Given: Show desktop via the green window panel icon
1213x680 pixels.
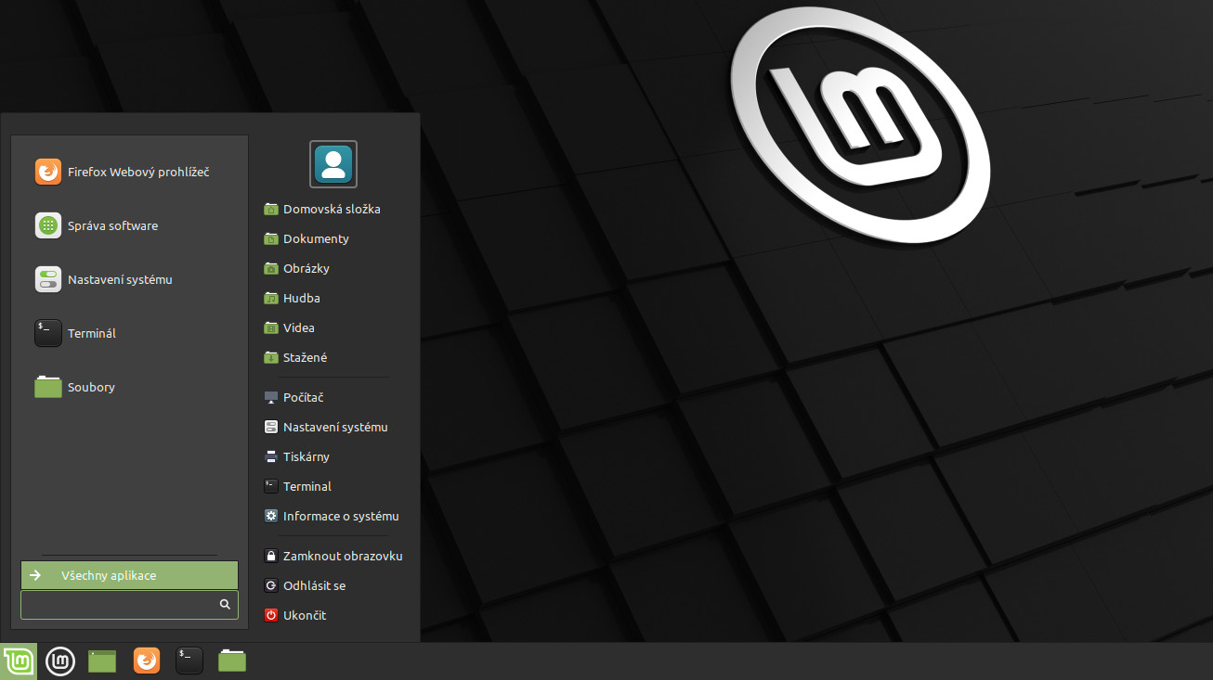Looking at the screenshot, I should 102,661.
